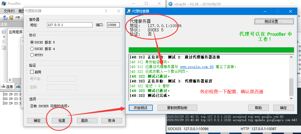Click the Proxy Checker window icon
Viewport: 301px width, 134px height.
[x=129, y=11]
